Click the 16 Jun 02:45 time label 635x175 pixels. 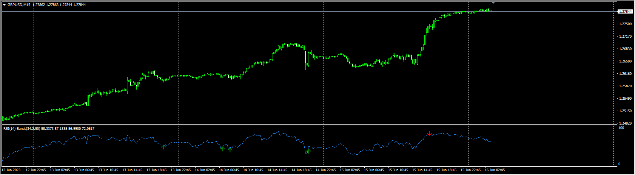click(494, 170)
